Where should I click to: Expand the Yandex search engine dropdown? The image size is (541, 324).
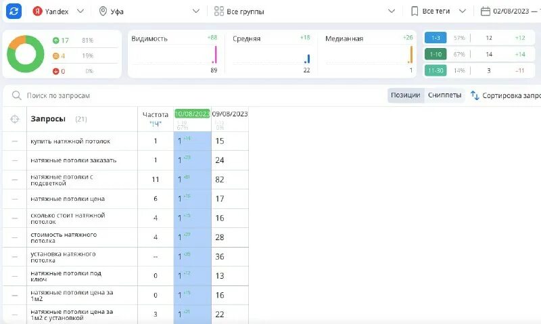click(80, 11)
